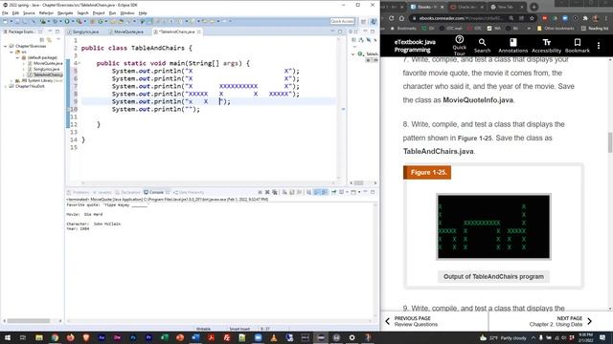613x344 pixels.
Task: Open the Declaration tab
Action: [128, 192]
